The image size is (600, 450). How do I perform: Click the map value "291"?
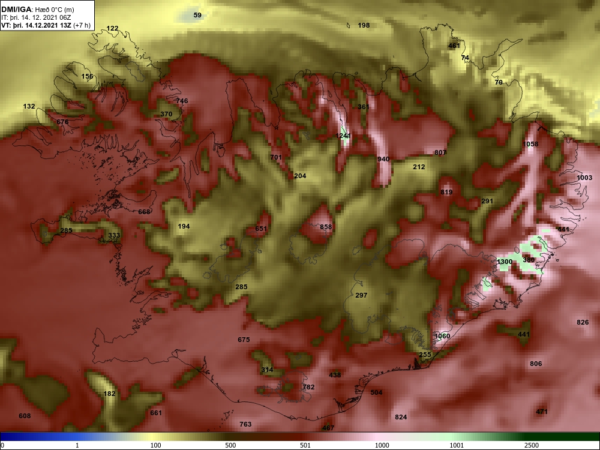click(x=487, y=201)
